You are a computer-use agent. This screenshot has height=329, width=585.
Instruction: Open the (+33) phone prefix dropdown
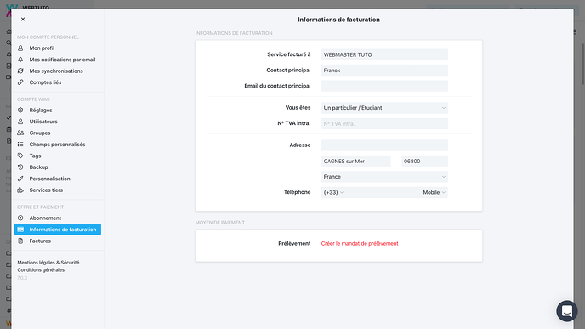click(x=333, y=192)
